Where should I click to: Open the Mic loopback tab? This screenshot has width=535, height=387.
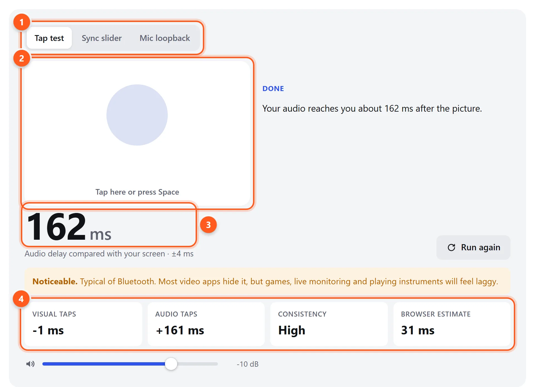[165, 38]
